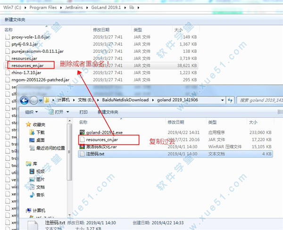The width and height of the screenshot is (283, 230).
Task: Open the 视频 library
Action: [x=37, y=171]
